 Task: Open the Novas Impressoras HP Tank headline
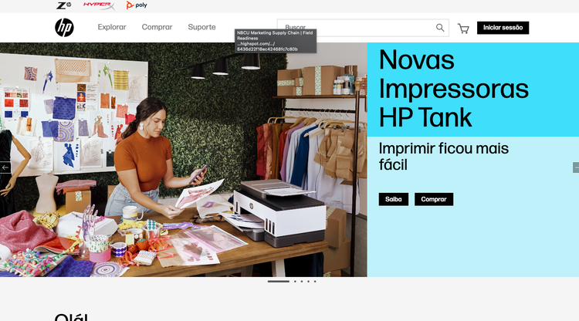click(x=454, y=89)
